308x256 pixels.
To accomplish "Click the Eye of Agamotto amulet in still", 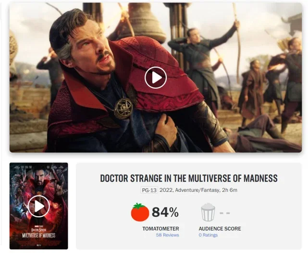I will point(124,108).
